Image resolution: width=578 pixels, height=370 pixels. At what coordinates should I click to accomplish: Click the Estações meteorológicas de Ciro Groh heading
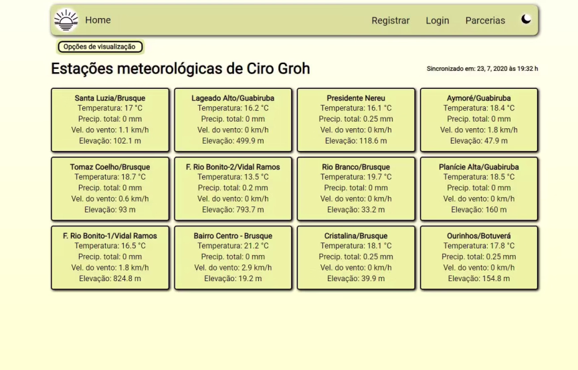(181, 69)
